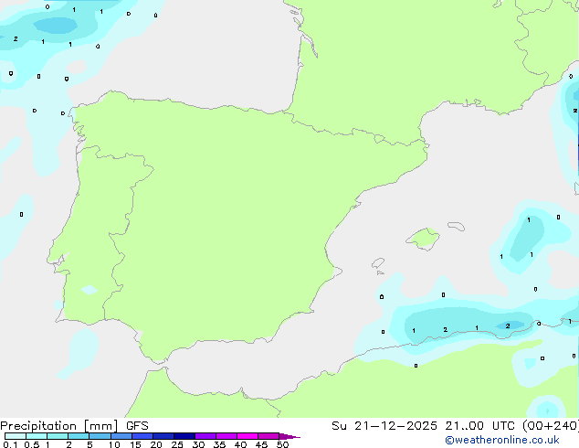Click the 'Precipitation [mm]' title text
Image resolution: width=579 pixels, height=448 pixels.
coord(59,426)
